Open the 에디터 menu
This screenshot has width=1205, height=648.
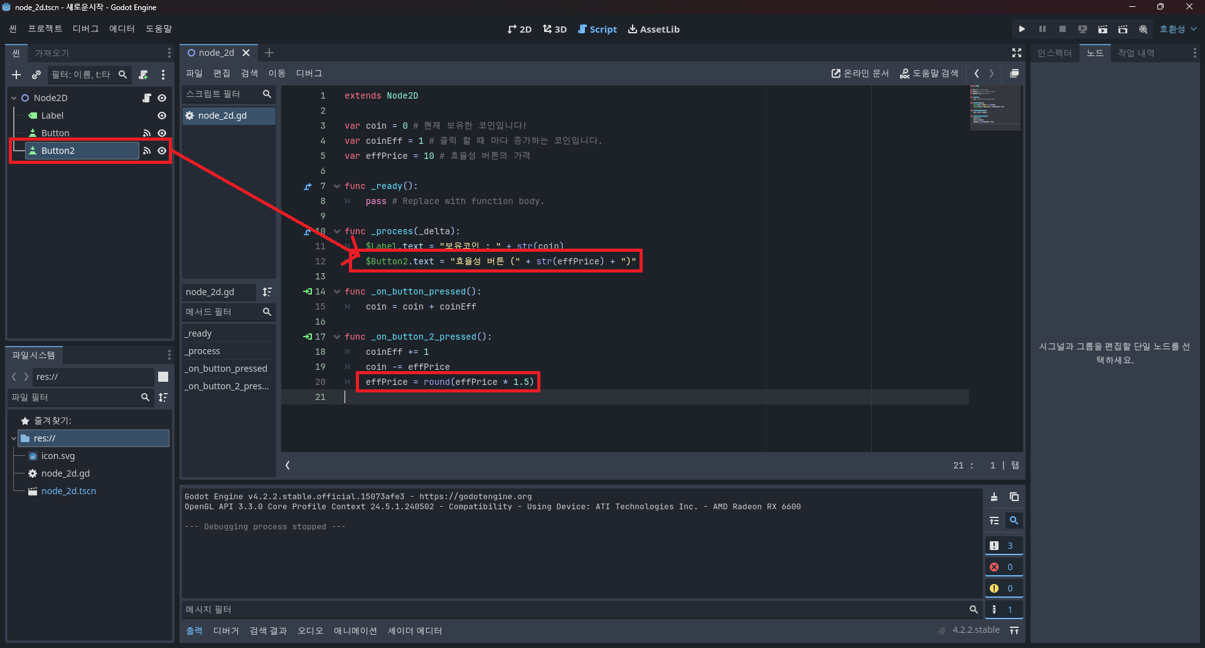point(122,29)
